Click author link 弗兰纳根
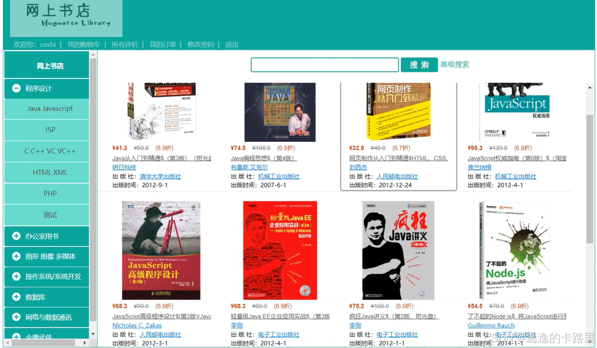The image size is (597, 348). (x=479, y=167)
